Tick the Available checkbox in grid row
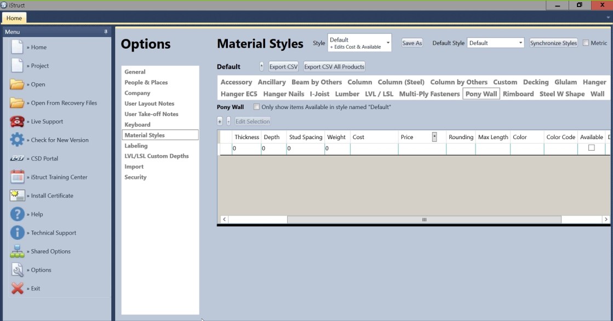613x321 pixels. (x=591, y=148)
